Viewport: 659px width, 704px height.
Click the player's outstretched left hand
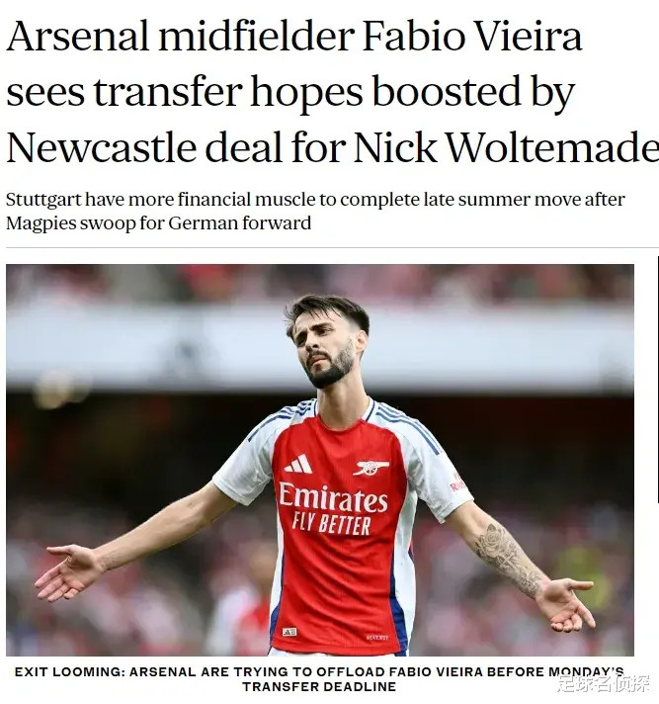[566, 604]
